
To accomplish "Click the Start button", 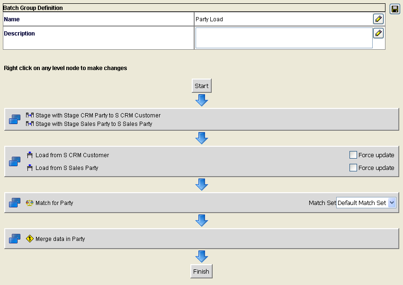I will tap(201, 86).
